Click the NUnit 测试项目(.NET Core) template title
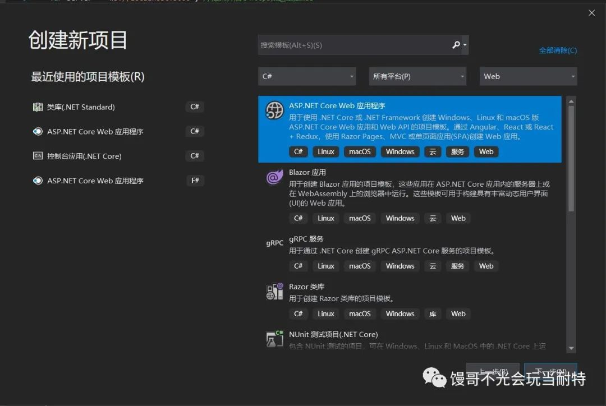Screen dimensions: 606x406 pyautogui.click(x=333, y=334)
